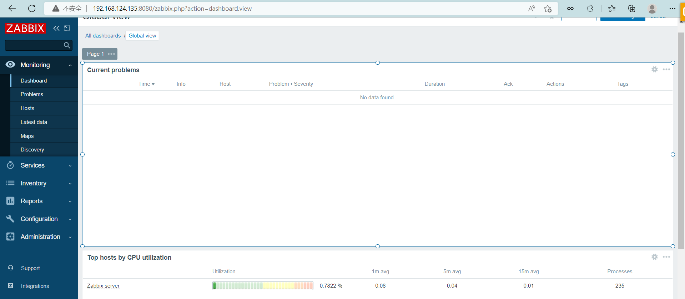Click the Zabbix logo in sidebar

click(25, 28)
